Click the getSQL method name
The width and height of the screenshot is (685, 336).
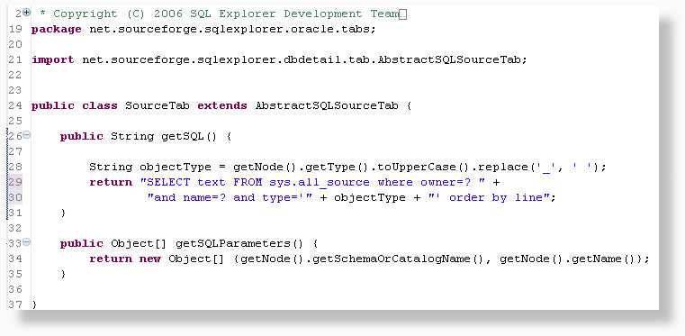[x=183, y=136]
